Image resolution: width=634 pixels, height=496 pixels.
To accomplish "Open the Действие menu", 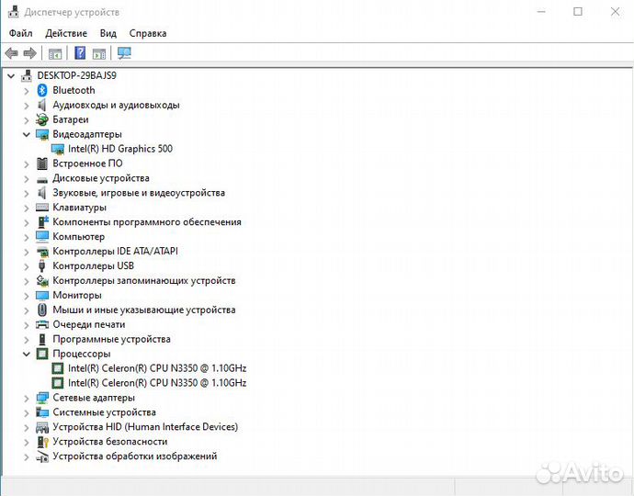I will click(x=66, y=33).
